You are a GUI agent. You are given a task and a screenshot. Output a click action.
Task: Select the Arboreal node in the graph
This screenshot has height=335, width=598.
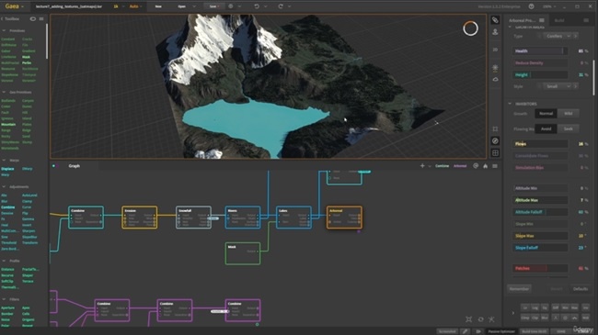pos(344,218)
